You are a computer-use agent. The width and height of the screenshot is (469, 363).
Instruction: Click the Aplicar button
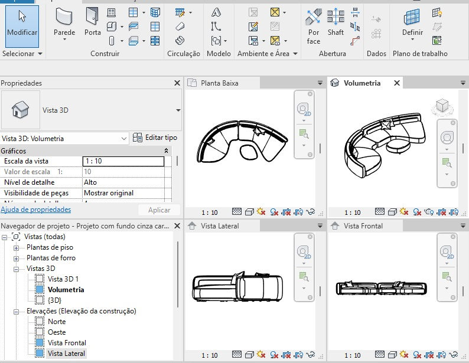(x=159, y=210)
